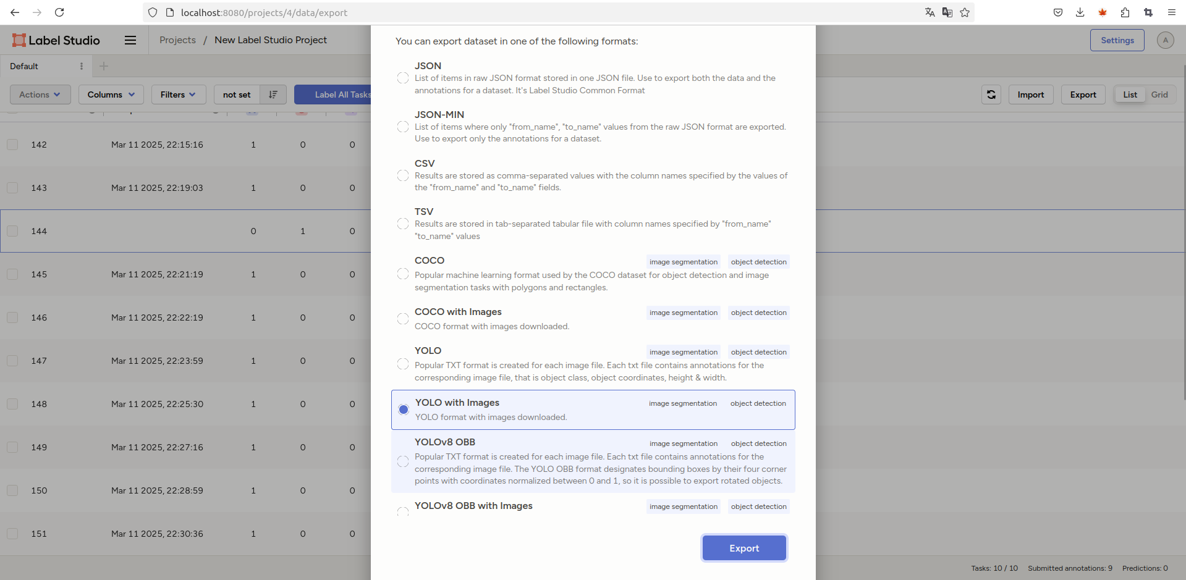Click the user avatar icon
This screenshot has height=580, width=1186.
[1165, 40]
